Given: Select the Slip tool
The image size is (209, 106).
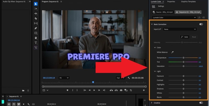Looking at the screenshot, I should point(36,23).
